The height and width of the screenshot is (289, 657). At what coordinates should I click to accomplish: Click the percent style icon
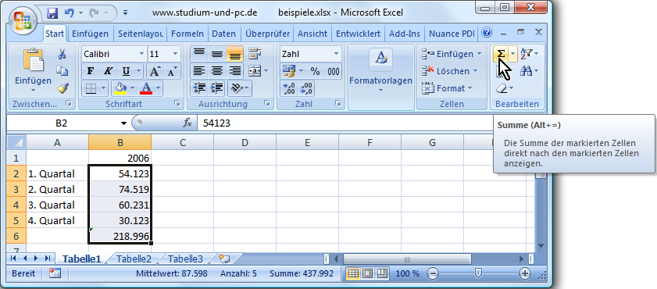tap(315, 72)
